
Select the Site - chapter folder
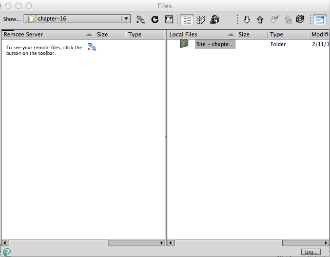pyautogui.click(x=215, y=44)
